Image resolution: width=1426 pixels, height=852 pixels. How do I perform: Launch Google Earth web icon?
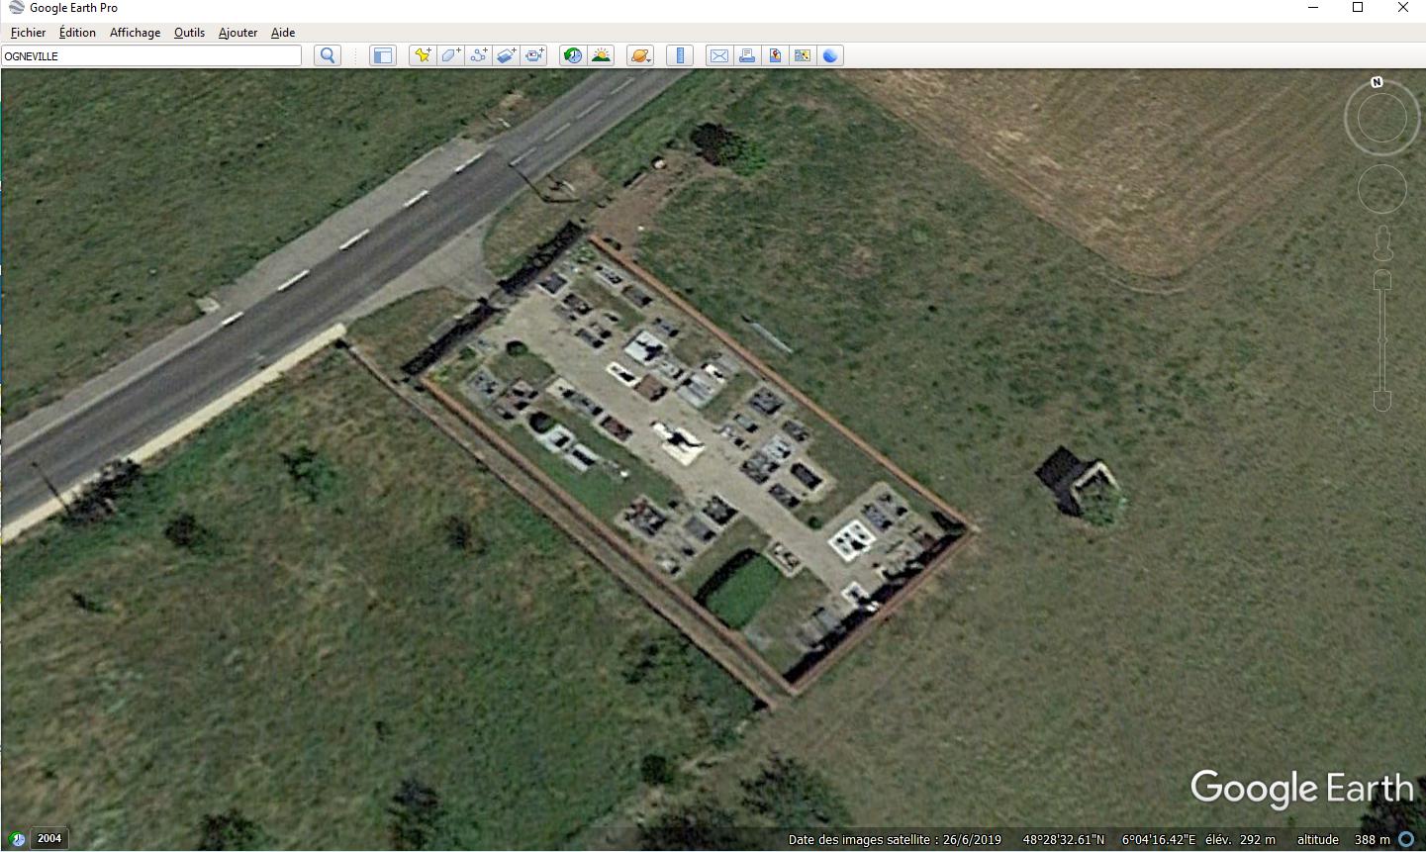pos(830,55)
